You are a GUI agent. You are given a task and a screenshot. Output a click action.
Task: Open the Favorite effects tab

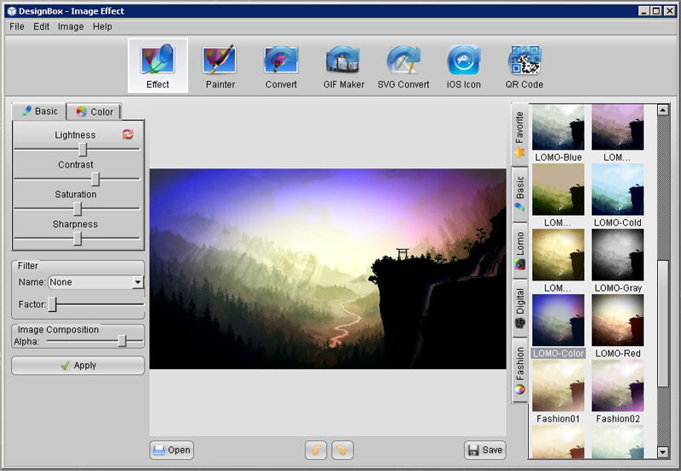point(518,135)
